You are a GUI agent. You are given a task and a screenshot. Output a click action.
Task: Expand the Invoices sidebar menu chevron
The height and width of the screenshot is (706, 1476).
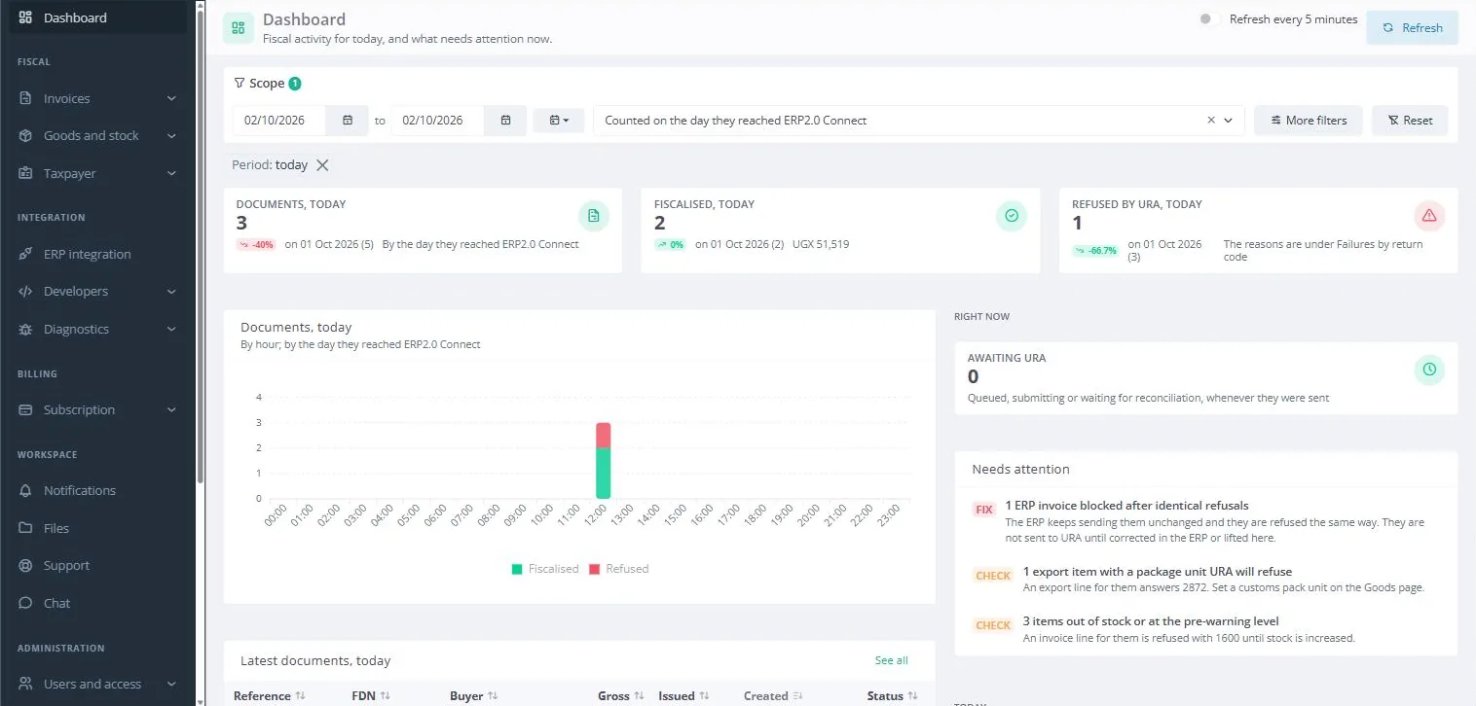(171, 98)
